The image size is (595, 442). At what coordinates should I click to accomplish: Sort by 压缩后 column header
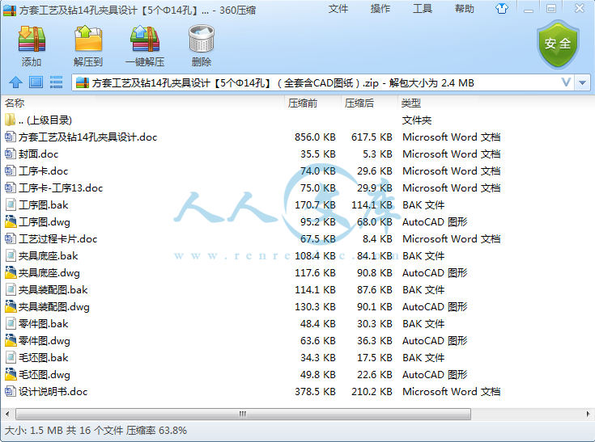point(359,103)
